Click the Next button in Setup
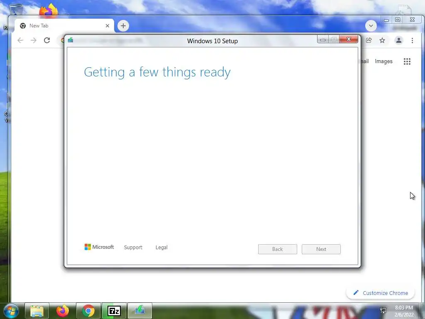 (321, 249)
